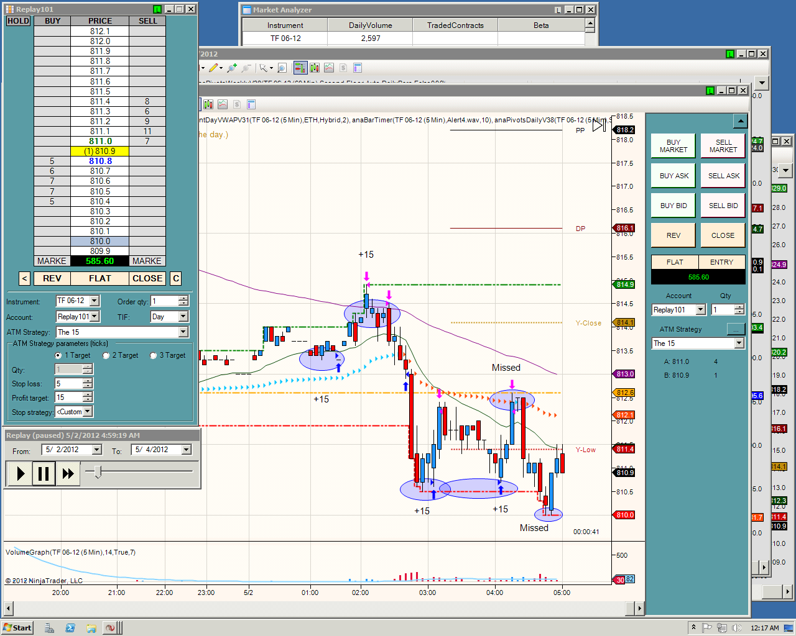
Task: Click FLAT button in DOM window
Action: tap(99, 278)
